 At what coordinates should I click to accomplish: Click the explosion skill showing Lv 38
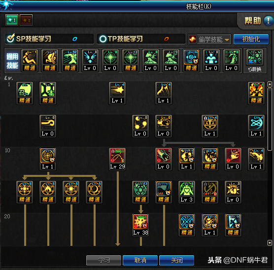[140, 225]
